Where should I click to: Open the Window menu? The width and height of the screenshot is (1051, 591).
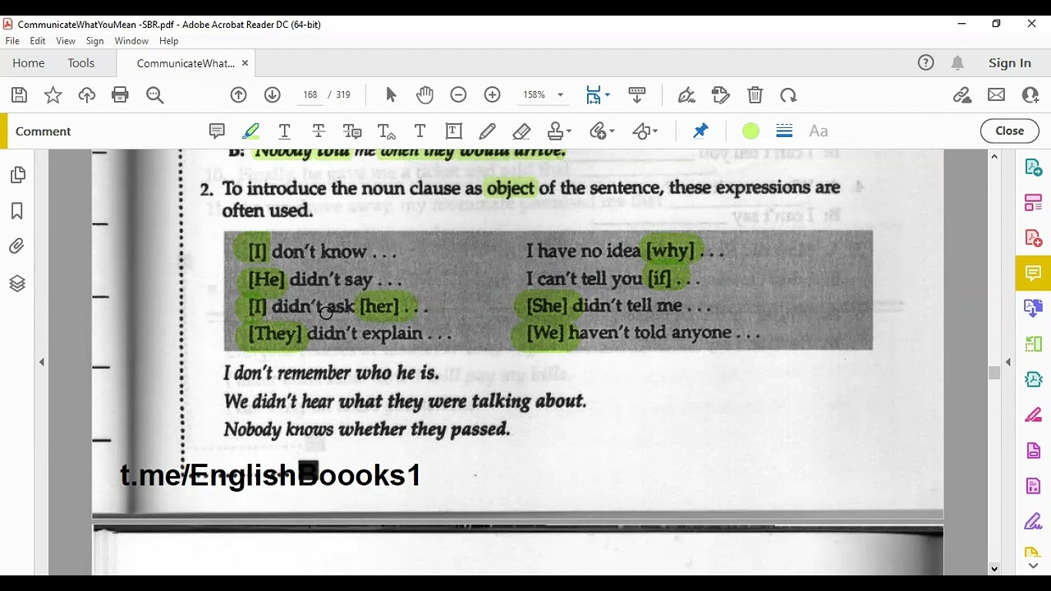[131, 41]
